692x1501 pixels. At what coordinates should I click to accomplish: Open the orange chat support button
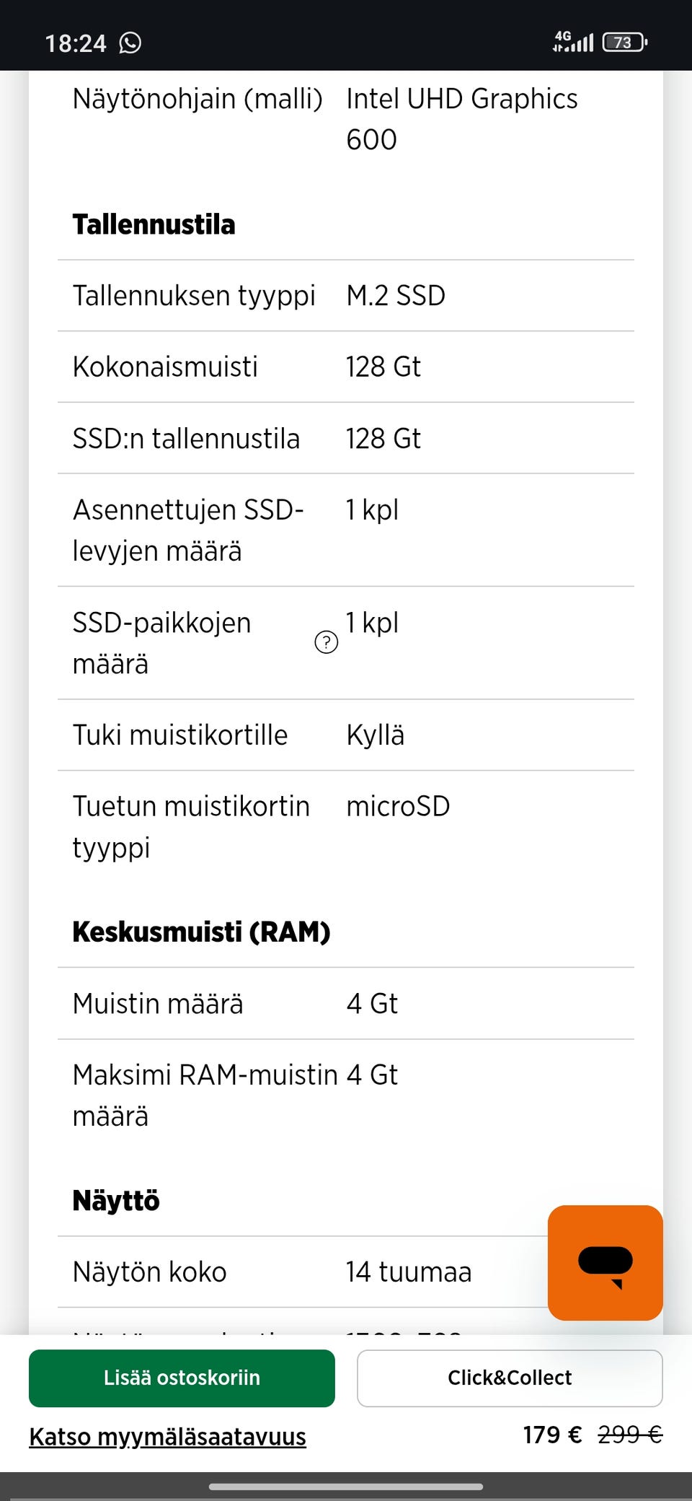tap(605, 1262)
